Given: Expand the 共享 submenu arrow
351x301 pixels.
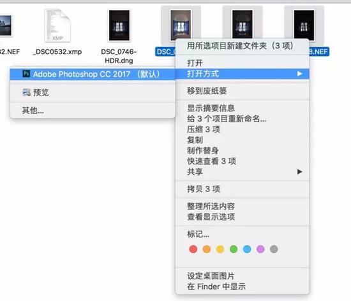Looking at the screenshot, I should 300,172.
